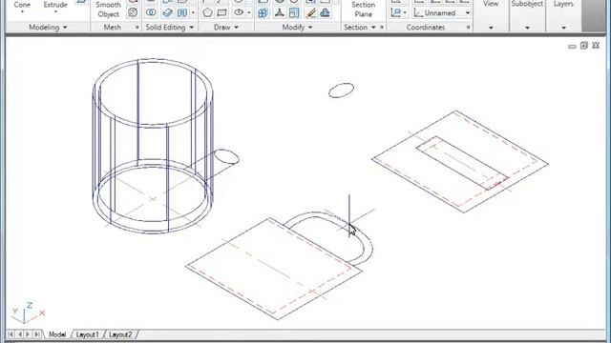Image resolution: width=611 pixels, height=343 pixels.
Task: Open the View panel dropdown
Action: [x=491, y=28]
